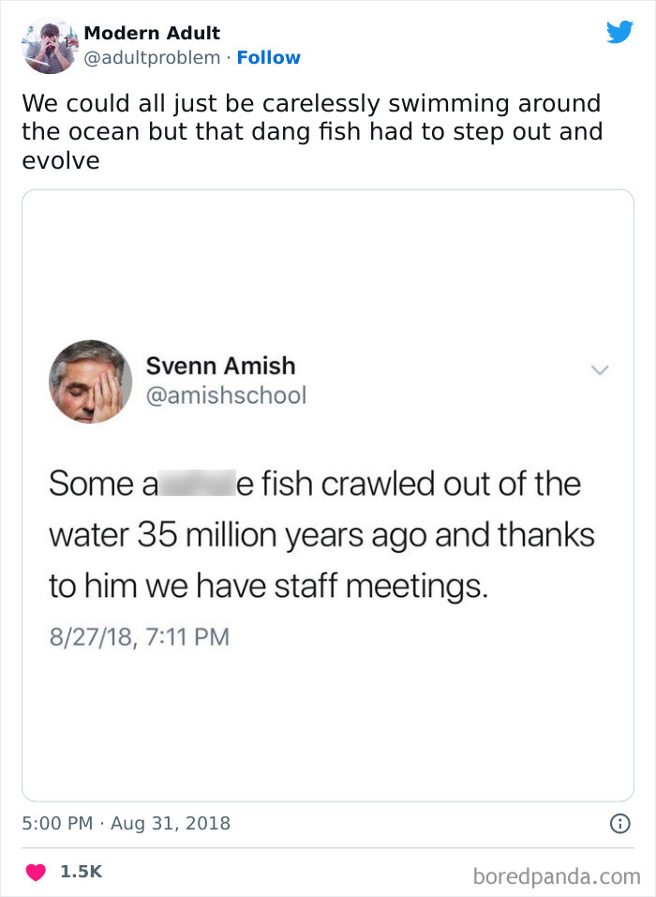The width and height of the screenshot is (656, 897).
Task: Click Svenn Amish's facepalm profile picture
Action: (90, 381)
